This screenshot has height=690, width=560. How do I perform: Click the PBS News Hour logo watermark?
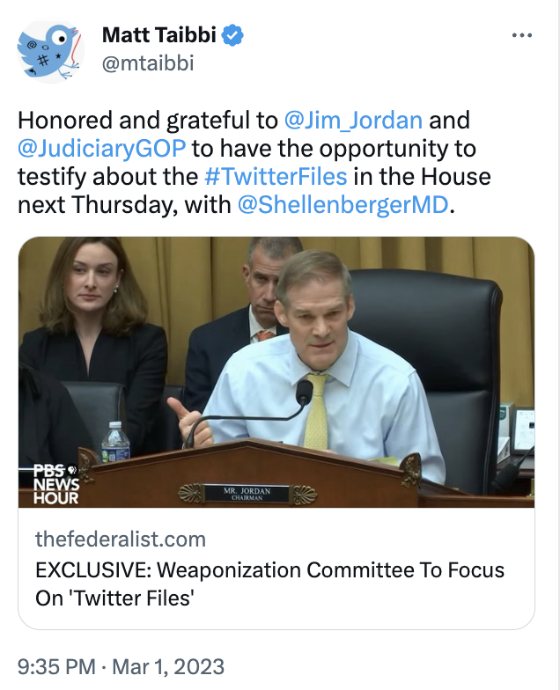[56, 483]
